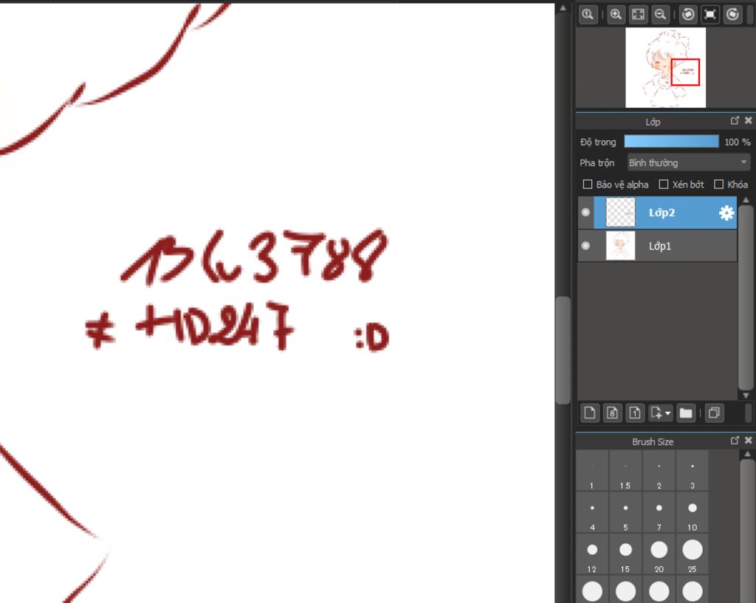Enable Xén bớt clipping checkbox
The height and width of the screenshot is (603, 756).
pos(664,185)
